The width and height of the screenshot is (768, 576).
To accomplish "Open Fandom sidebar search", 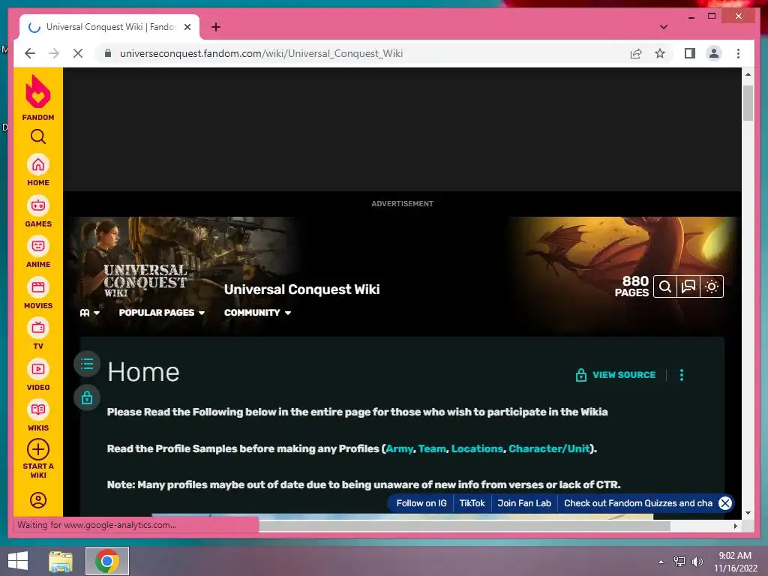I will pos(37,136).
